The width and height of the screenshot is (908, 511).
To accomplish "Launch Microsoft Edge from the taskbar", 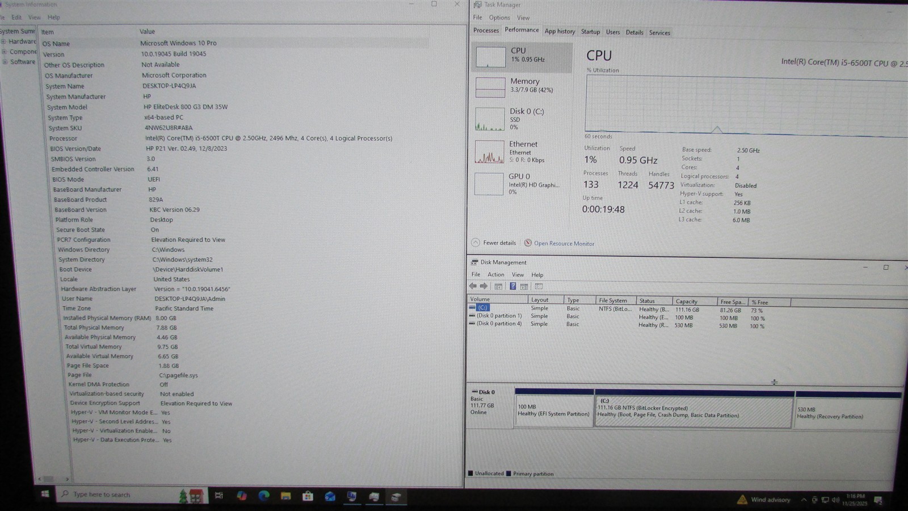I will coord(264,496).
